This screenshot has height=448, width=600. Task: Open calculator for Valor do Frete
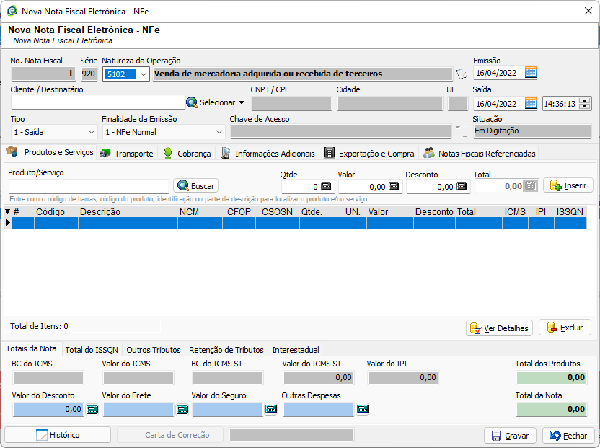(182, 409)
